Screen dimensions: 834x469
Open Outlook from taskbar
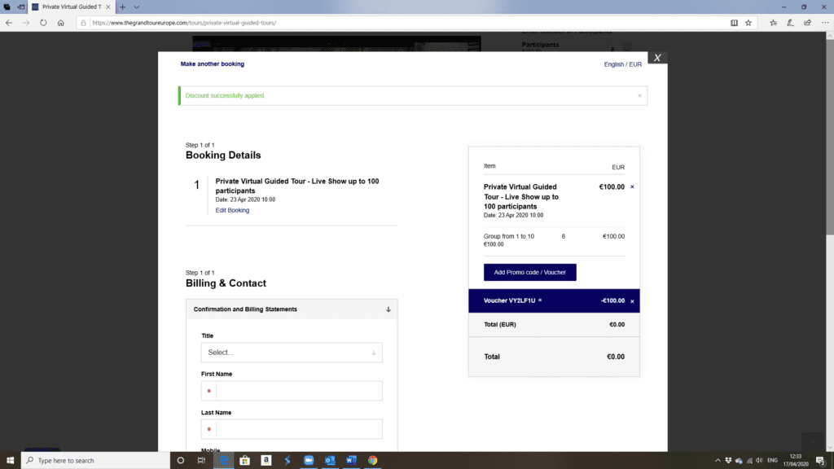click(x=330, y=461)
